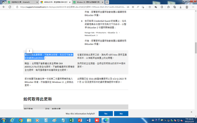This screenshot has height=123, width=197.
Task: Open the screenshot capture icon in address bar
Action: (x=133, y=7)
